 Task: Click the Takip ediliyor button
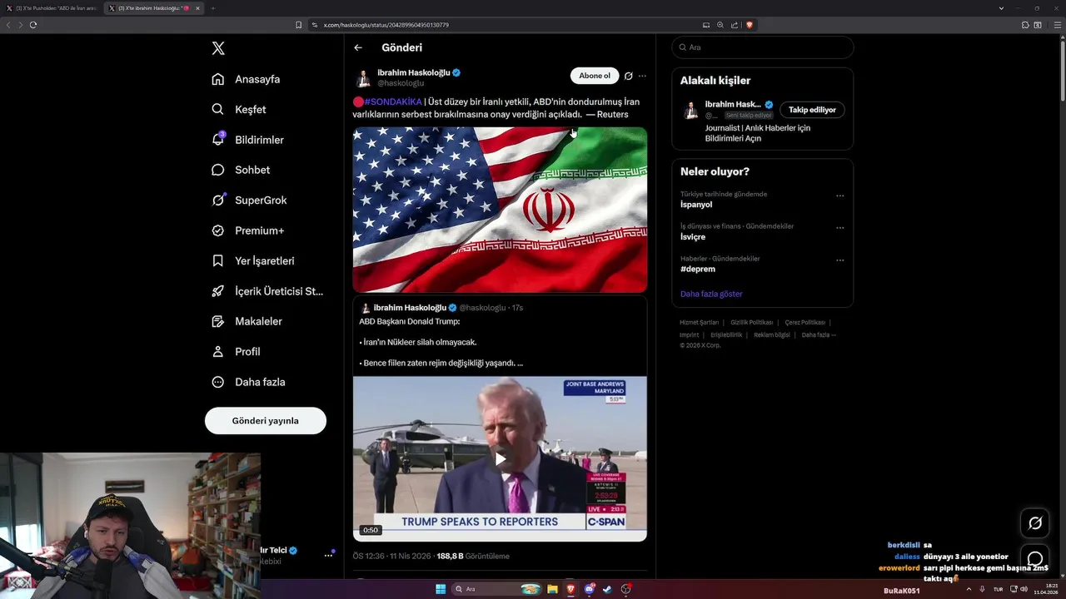(x=812, y=110)
